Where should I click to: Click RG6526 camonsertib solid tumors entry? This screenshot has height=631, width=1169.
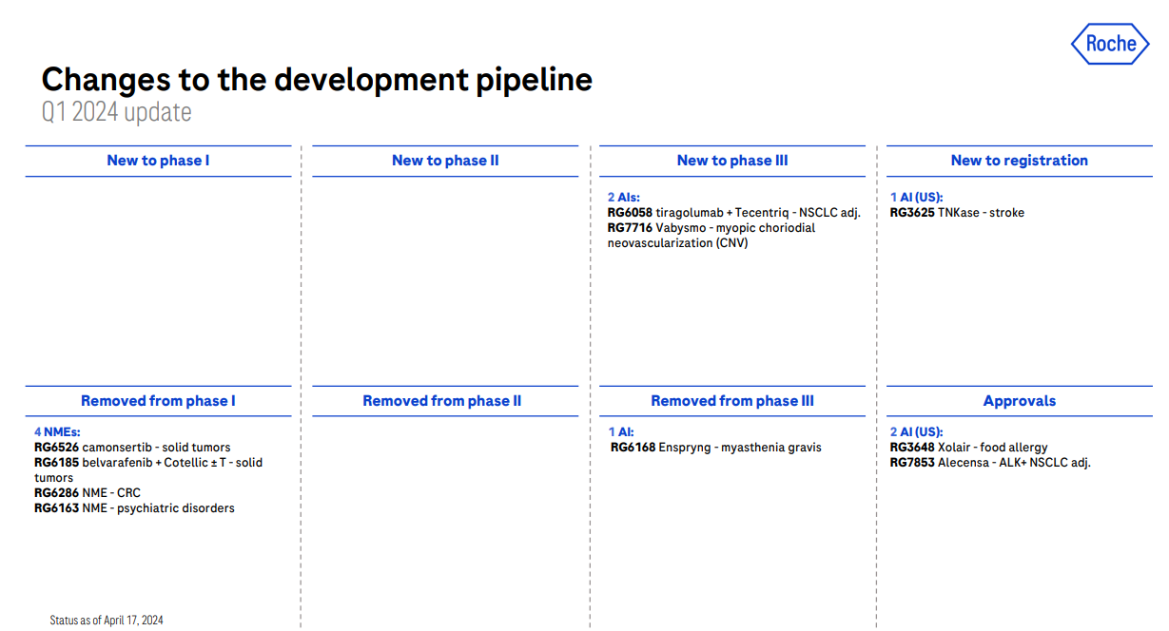[x=132, y=448]
